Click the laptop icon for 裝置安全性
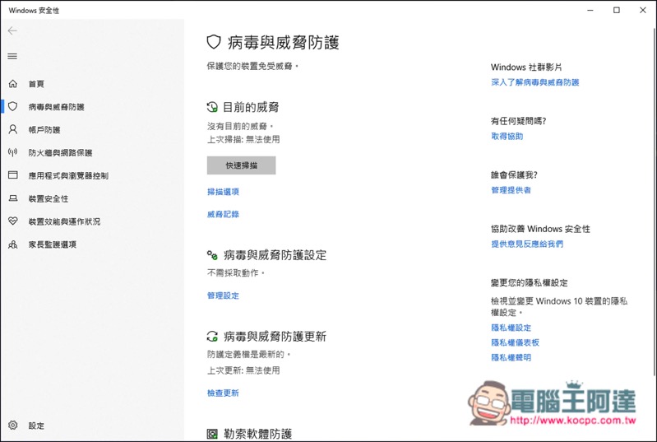This screenshot has width=657, height=442. (x=13, y=198)
